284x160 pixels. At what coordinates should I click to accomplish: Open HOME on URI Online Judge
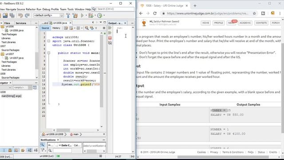tap(205, 23)
